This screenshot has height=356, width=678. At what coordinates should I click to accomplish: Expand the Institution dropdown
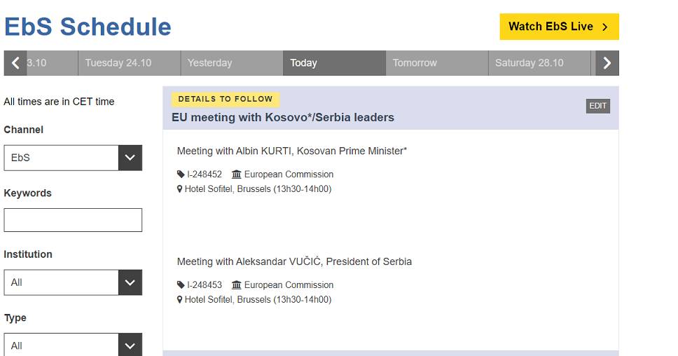[73, 282]
